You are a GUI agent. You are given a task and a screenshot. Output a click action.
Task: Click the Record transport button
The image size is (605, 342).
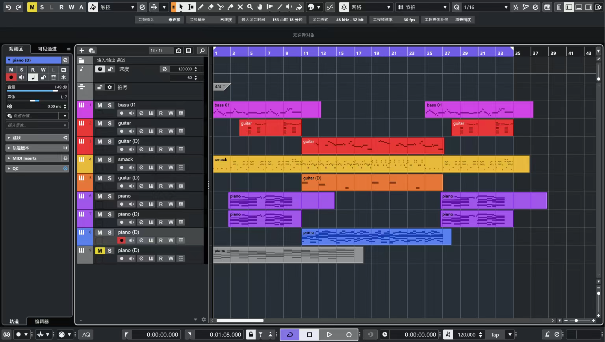(x=349, y=335)
